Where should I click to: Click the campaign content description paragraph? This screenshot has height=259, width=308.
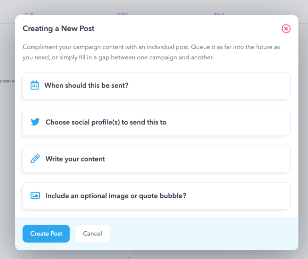(x=152, y=53)
